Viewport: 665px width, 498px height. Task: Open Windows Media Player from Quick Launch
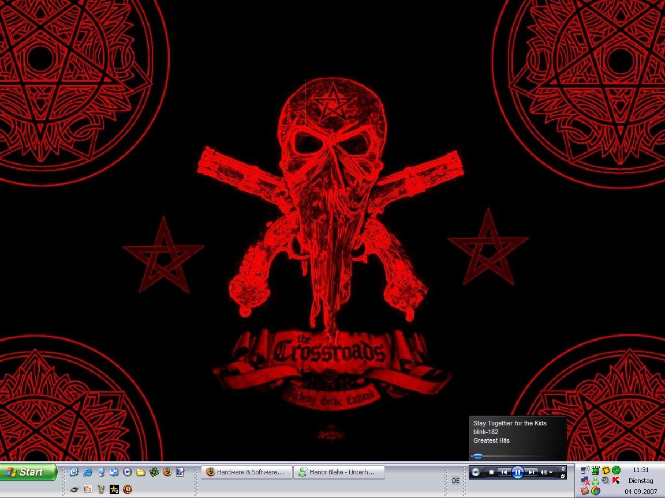coord(127,472)
